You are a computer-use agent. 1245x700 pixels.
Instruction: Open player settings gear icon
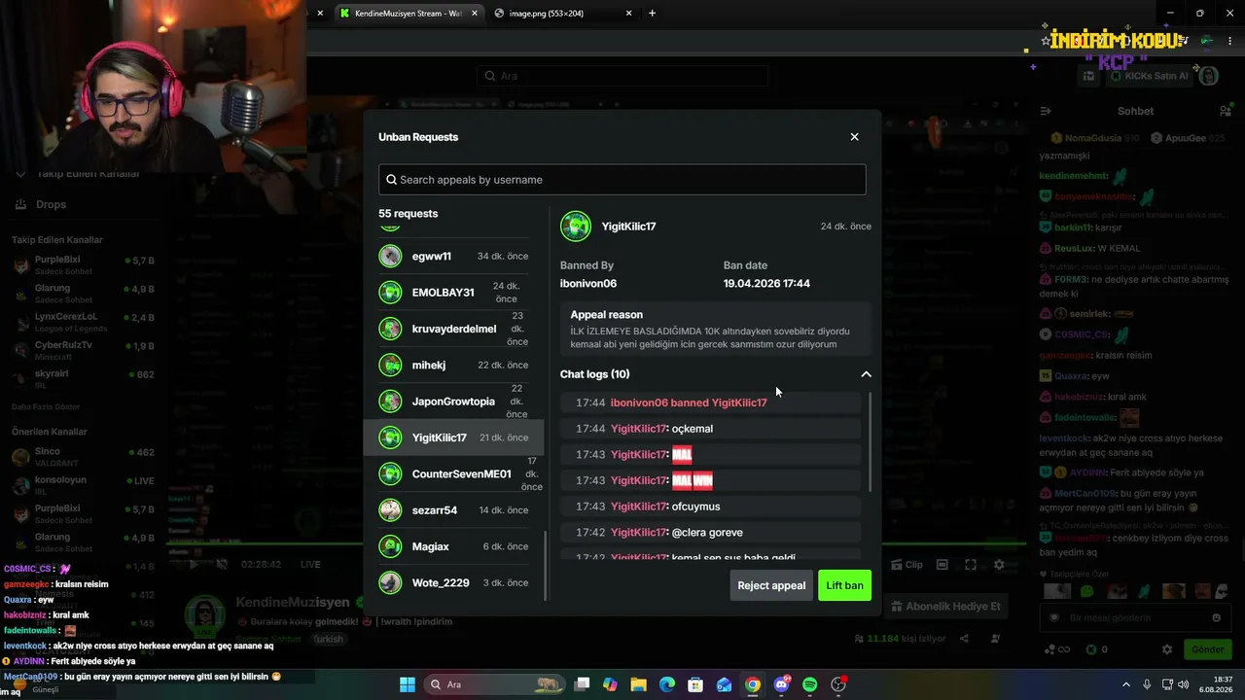point(999,564)
